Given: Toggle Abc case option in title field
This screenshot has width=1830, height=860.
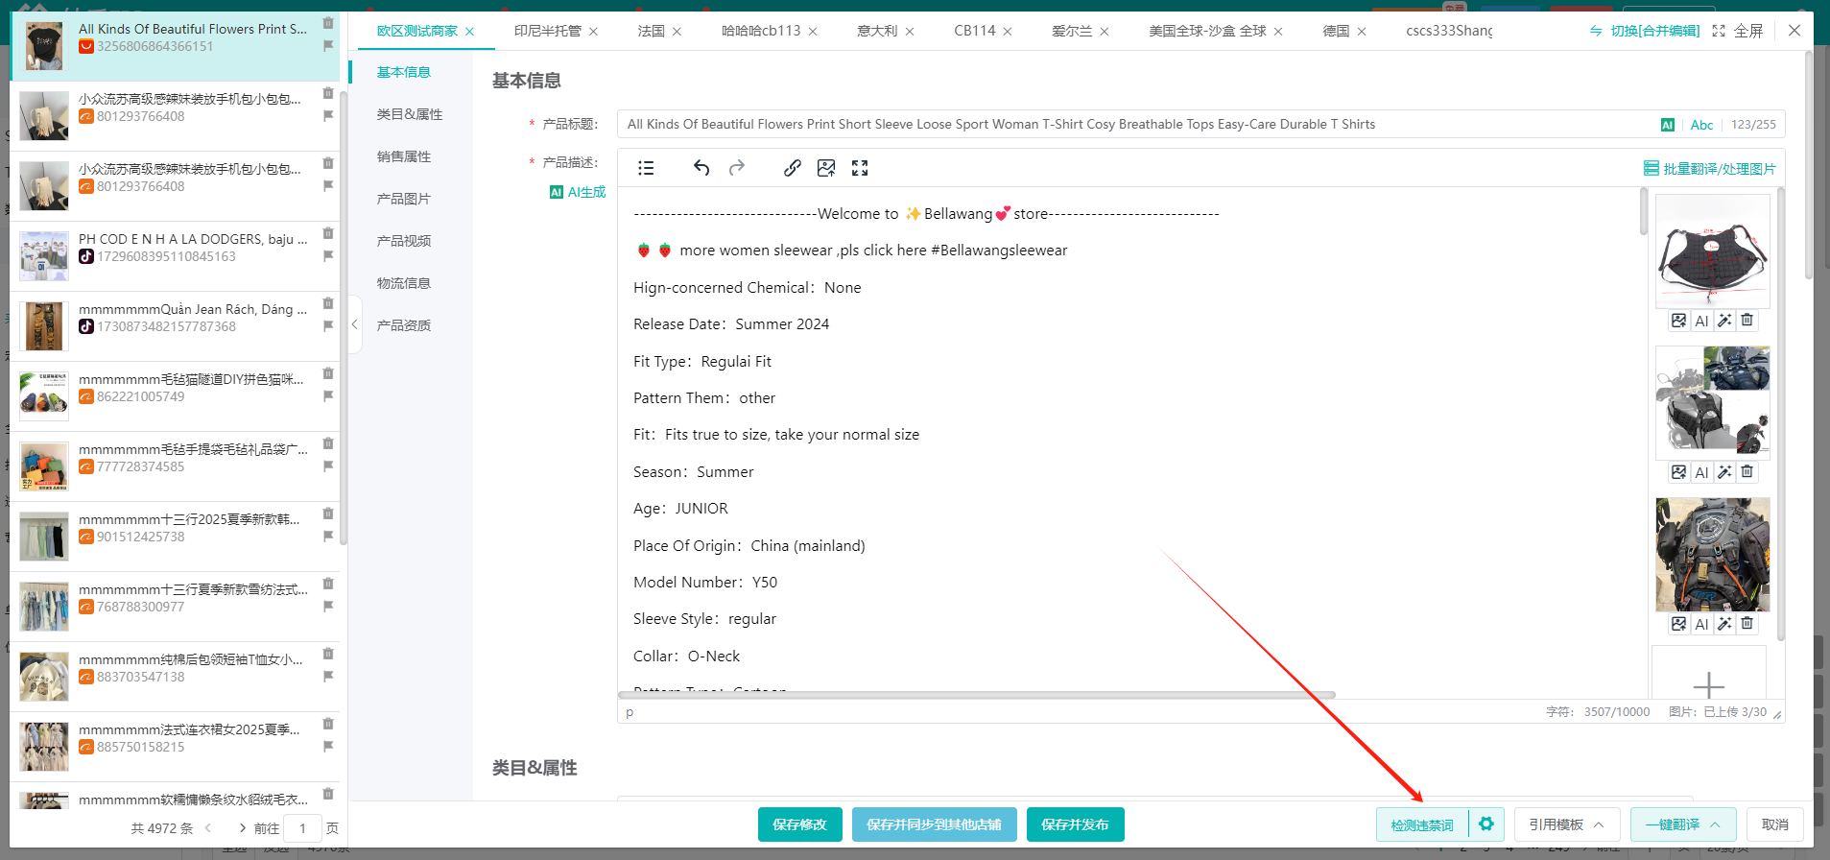Looking at the screenshot, I should pos(1701,125).
